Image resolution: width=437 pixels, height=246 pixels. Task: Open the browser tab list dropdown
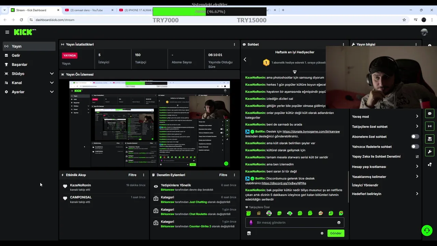[4, 10]
